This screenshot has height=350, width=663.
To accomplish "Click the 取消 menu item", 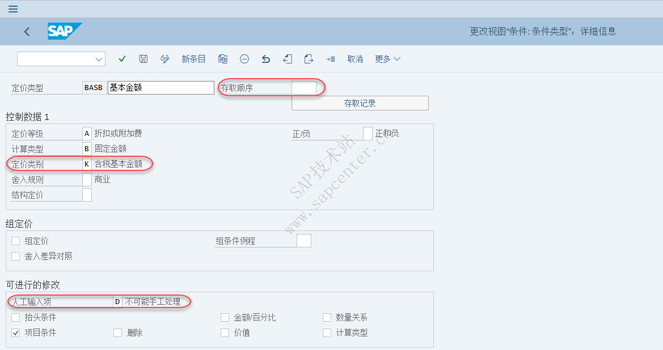I will pyautogui.click(x=355, y=58).
